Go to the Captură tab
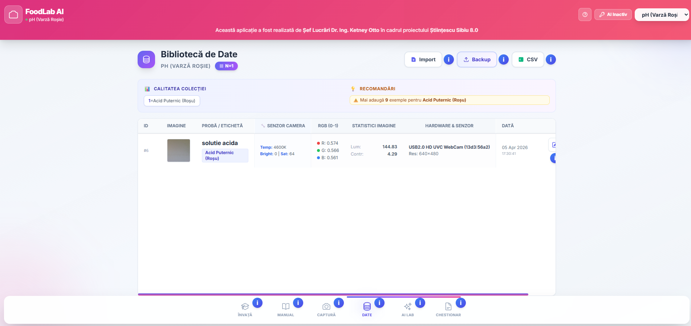Image resolution: width=691 pixels, height=326 pixels. (x=326, y=309)
